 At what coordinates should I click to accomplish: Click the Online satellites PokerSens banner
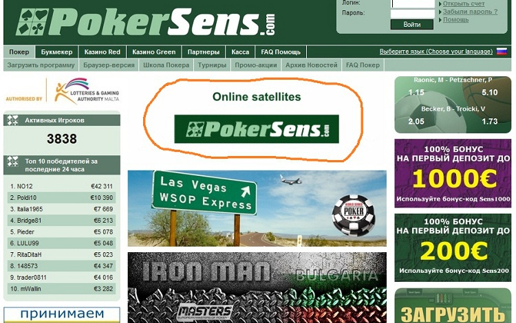point(257,129)
